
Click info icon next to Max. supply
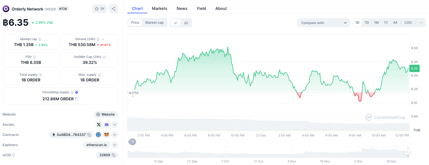tap(100, 75)
